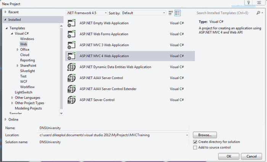Click the ASP.NET MVC 4 Web Application icon
Viewport: 267px width, 162px height.
72,56
